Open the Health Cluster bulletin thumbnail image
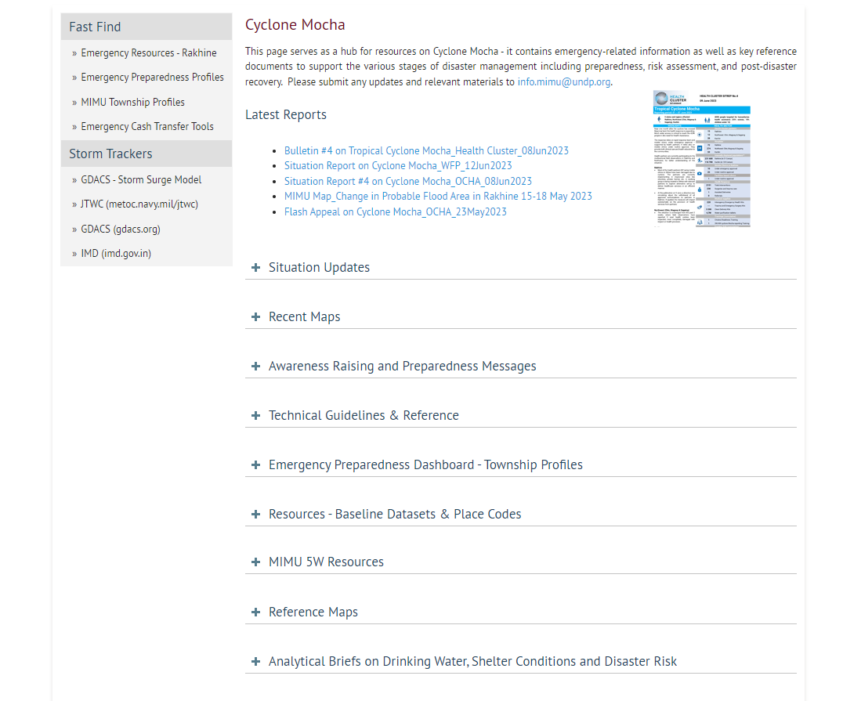This screenshot has width=861, height=701. click(702, 158)
